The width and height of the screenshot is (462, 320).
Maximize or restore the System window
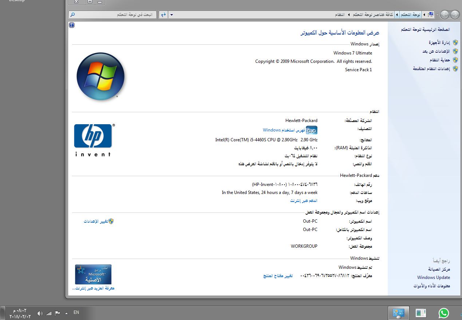tap(90, 2)
